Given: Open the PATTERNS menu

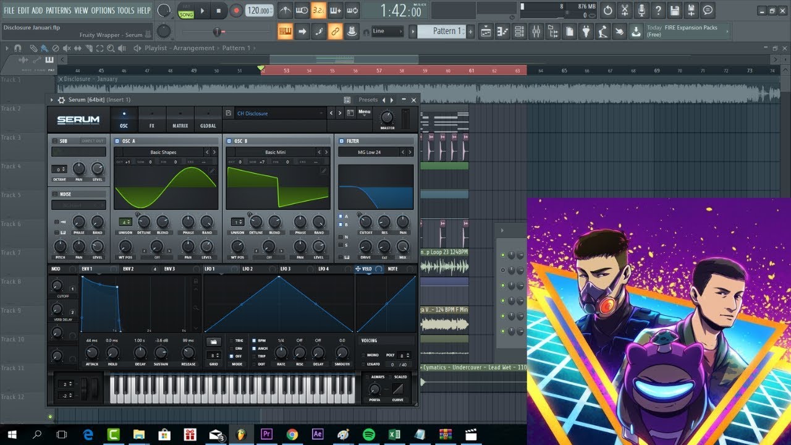Looking at the screenshot, I should (59, 11).
